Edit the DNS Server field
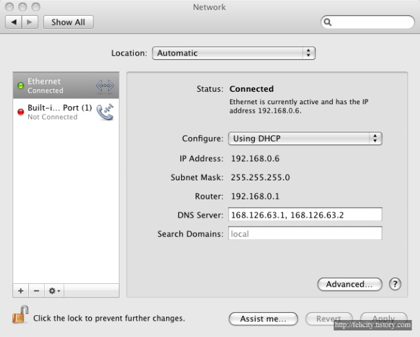The image size is (420, 337). pyautogui.click(x=305, y=214)
